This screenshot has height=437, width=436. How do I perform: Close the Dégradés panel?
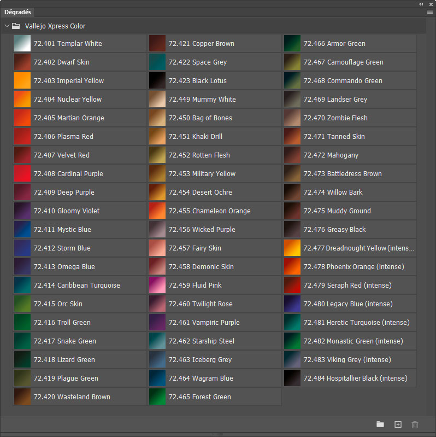click(431, 4)
